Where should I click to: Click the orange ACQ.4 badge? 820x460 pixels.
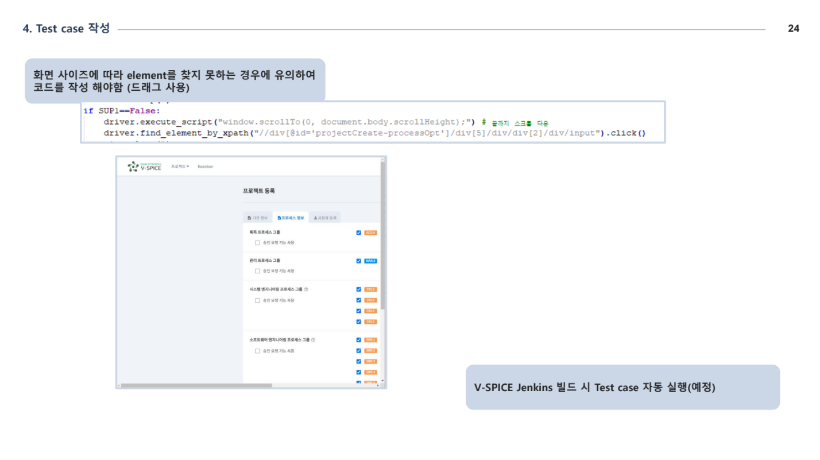click(372, 233)
